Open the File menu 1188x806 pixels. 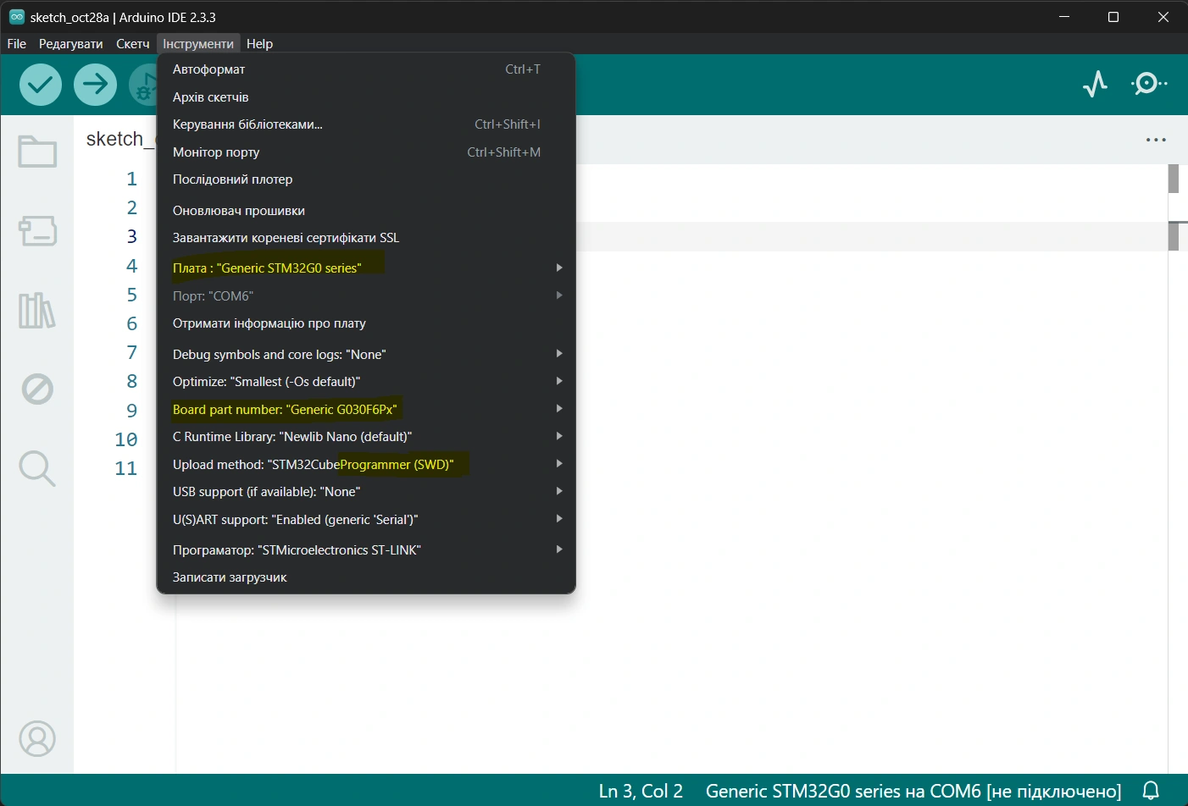[17, 43]
